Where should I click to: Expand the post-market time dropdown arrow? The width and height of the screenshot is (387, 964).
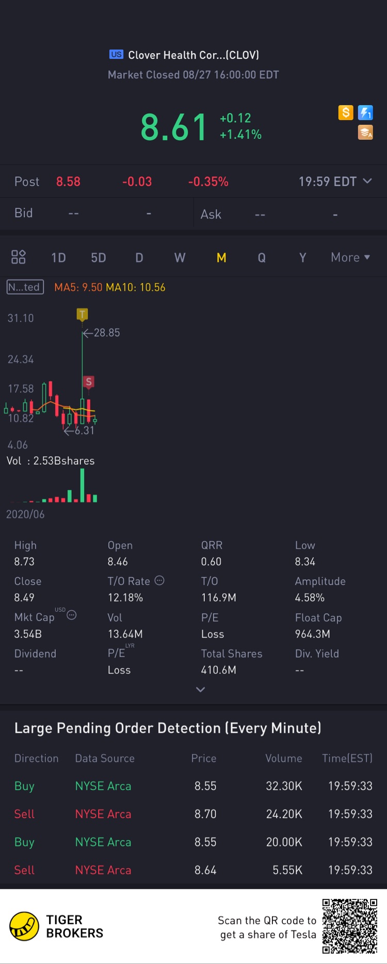367,181
